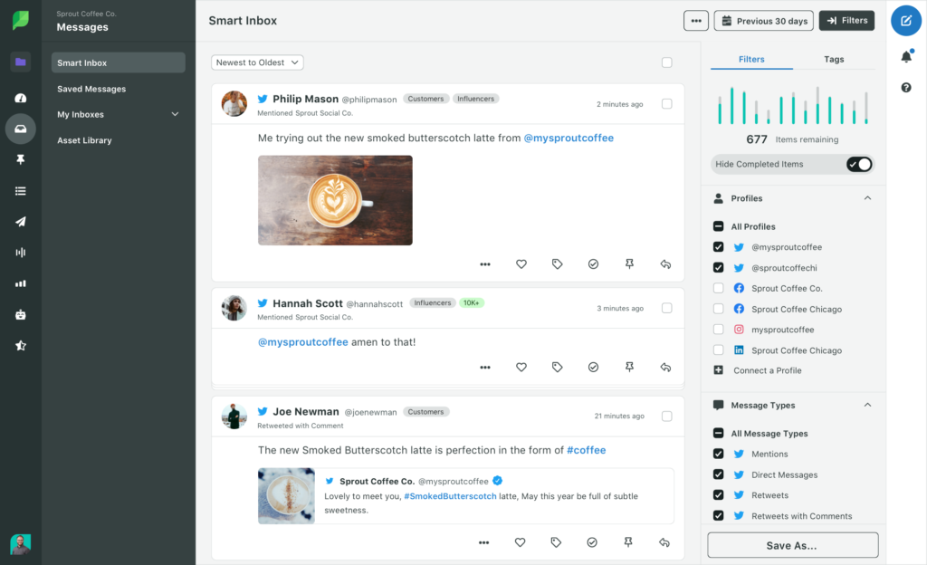Collapse the Profiles section
Viewport: 927px width, 565px height.
click(x=867, y=197)
